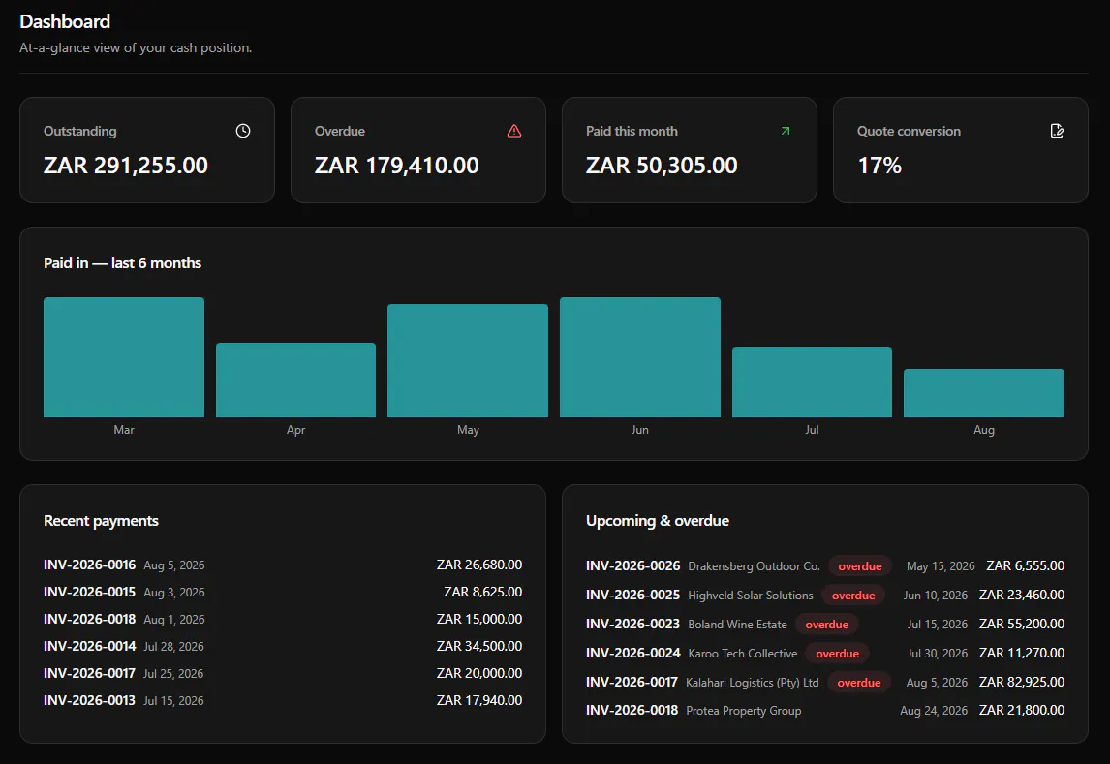Open INV-2026-0017 Kalahari Logistics invoice
Image resolution: width=1110 pixels, height=764 pixels.
tap(632, 682)
